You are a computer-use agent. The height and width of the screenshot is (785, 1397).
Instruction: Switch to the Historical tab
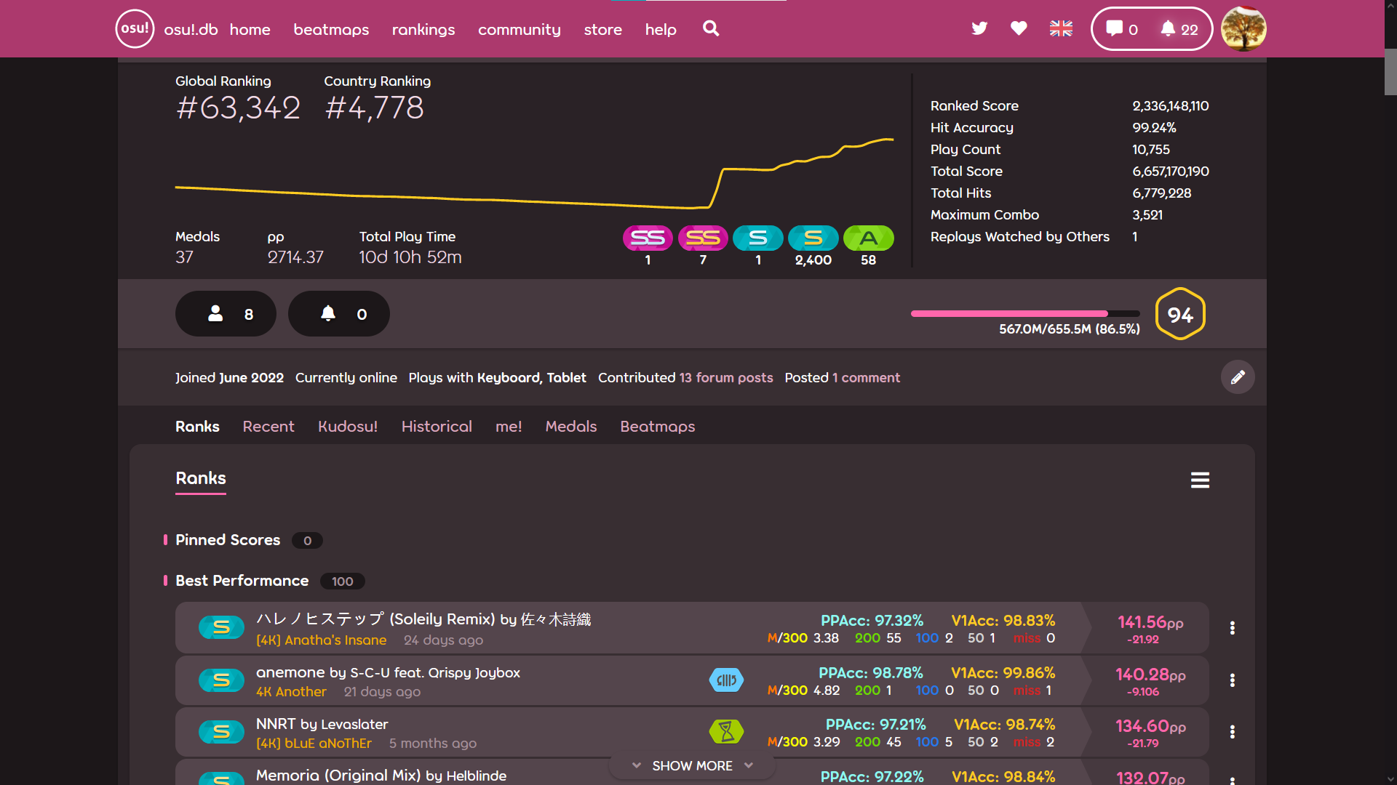437,427
